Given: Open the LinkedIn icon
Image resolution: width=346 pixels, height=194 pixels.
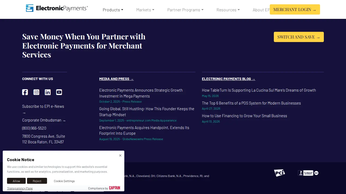Looking at the screenshot, I should point(48,92).
